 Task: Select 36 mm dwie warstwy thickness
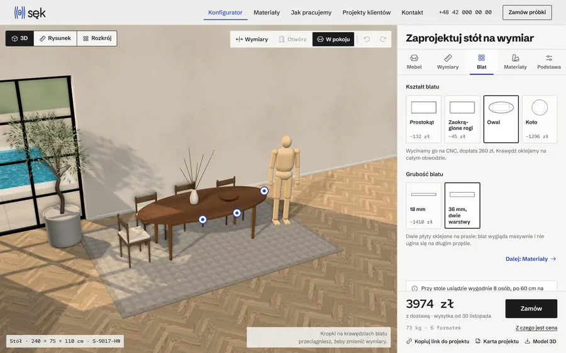pos(462,205)
